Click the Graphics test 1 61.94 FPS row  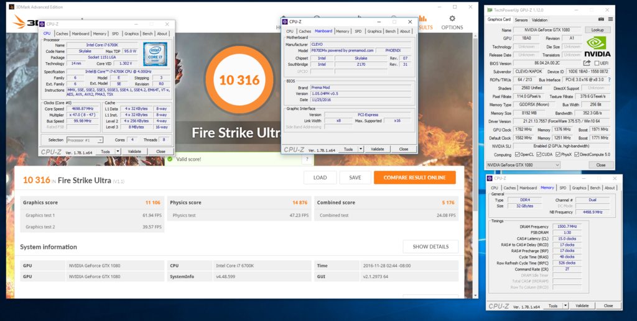coord(92,215)
